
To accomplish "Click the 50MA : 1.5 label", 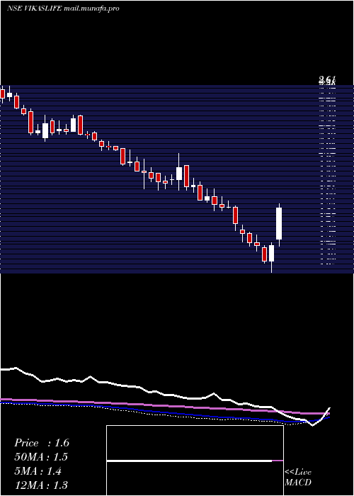I will [41, 457].
